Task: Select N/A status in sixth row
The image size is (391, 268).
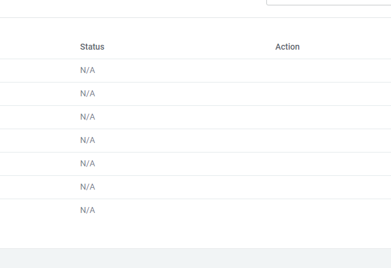Action: 88,187
